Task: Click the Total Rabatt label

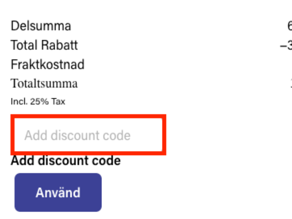Action: (x=44, y=45)
